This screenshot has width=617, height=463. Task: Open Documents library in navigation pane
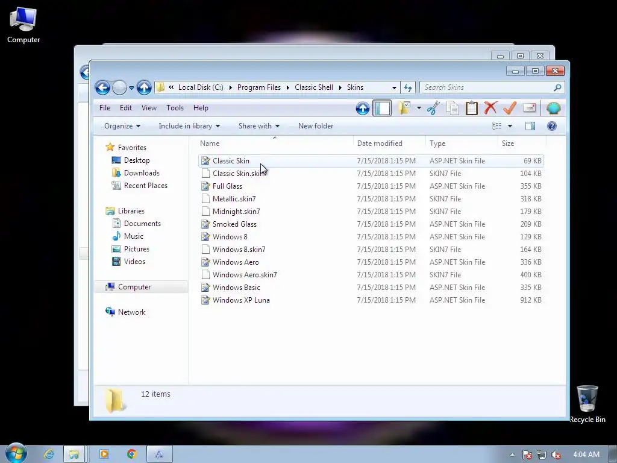coord(142,224)
